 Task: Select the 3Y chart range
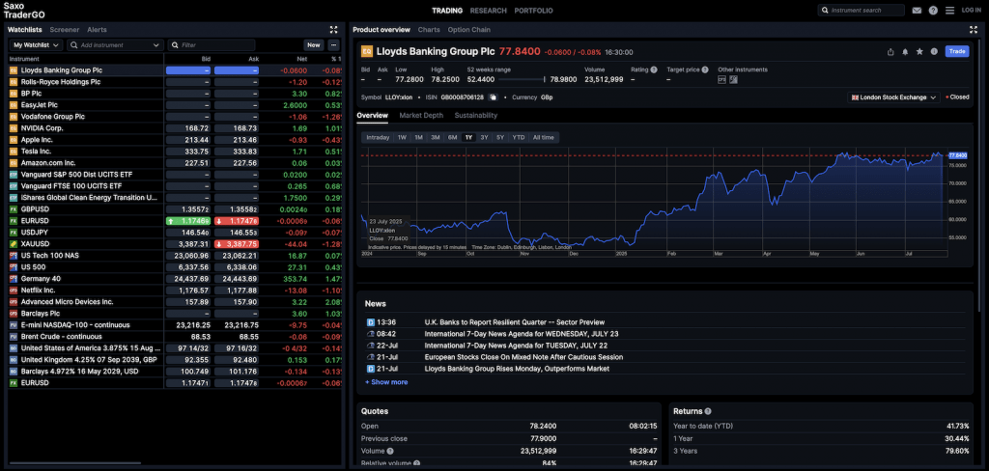click(485, 137)
